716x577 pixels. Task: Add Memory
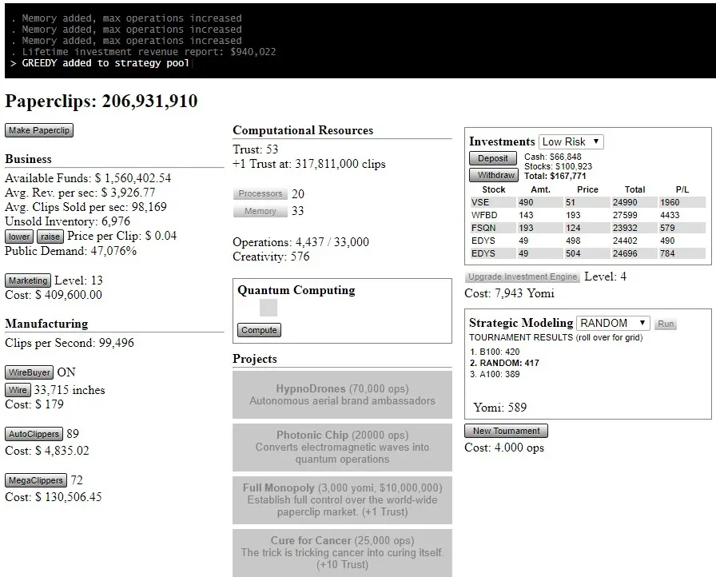click(261, 211)
